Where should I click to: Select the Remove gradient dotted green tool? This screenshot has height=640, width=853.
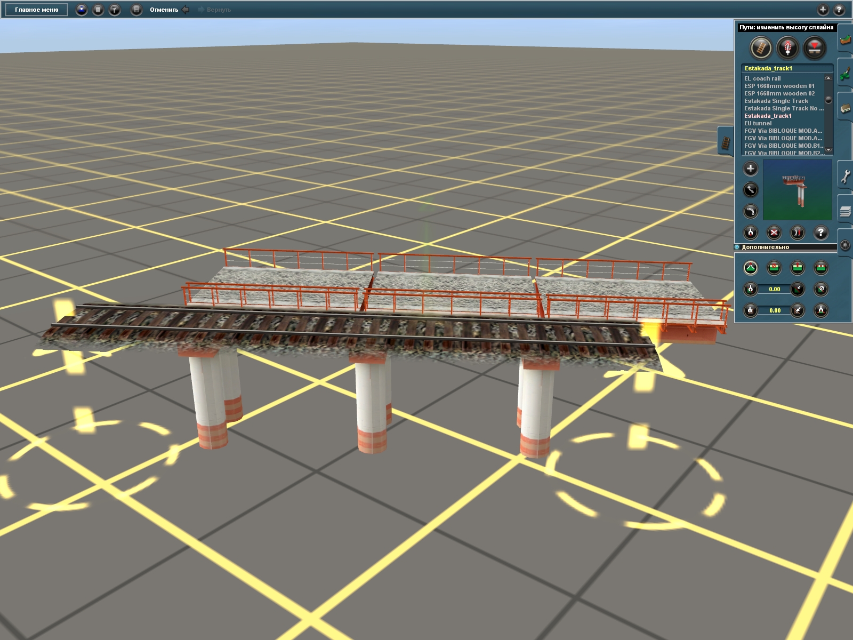pyautogui.click(x=821, y=268)
